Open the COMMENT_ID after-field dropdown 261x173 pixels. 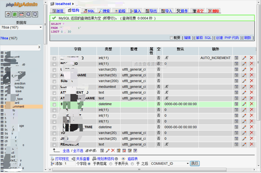170,164
